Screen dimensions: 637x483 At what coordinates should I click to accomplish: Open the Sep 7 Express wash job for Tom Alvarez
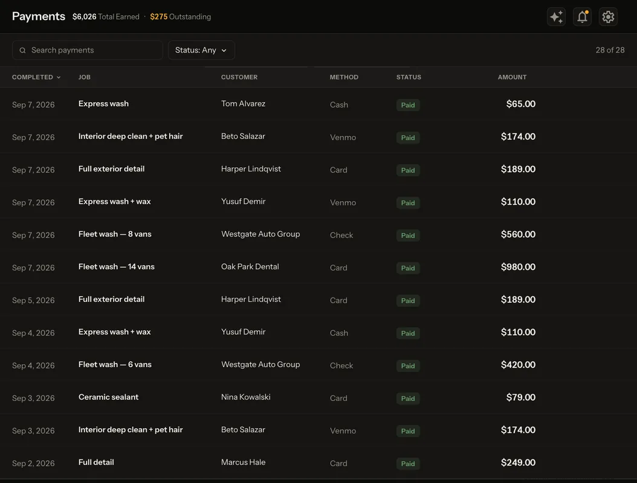(103, 103)
